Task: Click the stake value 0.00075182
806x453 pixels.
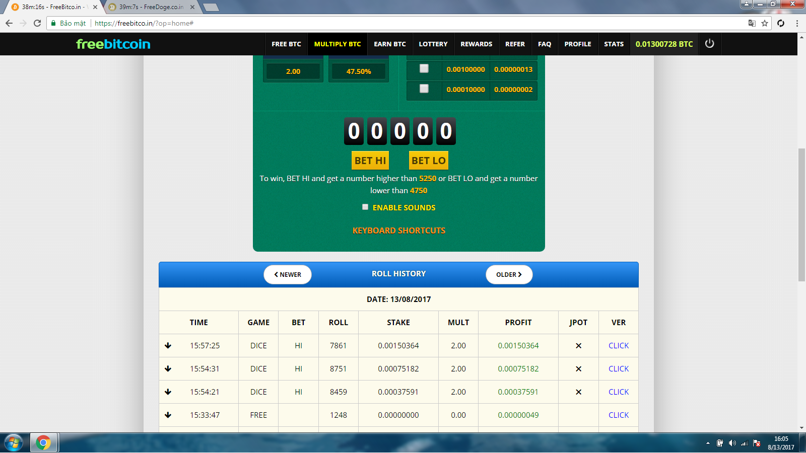Action: click(398, 369)
